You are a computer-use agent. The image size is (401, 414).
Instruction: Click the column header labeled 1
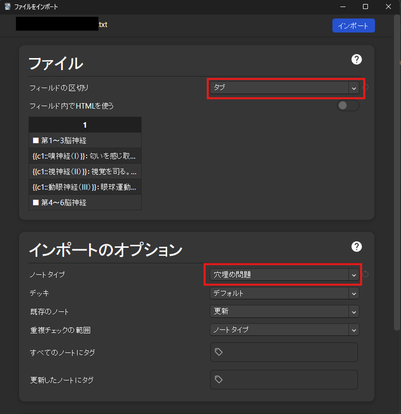click(x=85, y=124)
